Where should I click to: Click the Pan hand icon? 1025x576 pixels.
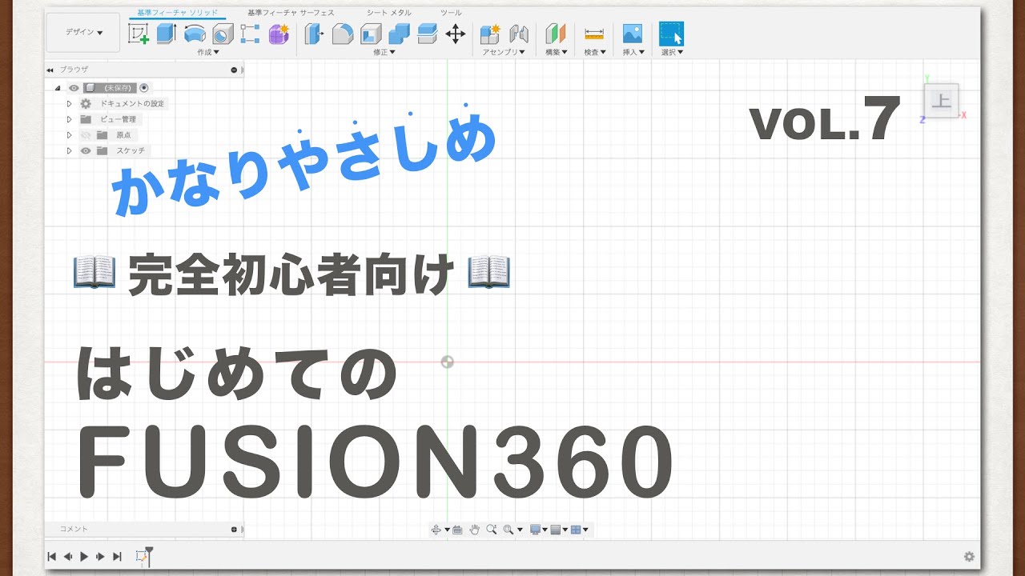click(x=474, y=530)
